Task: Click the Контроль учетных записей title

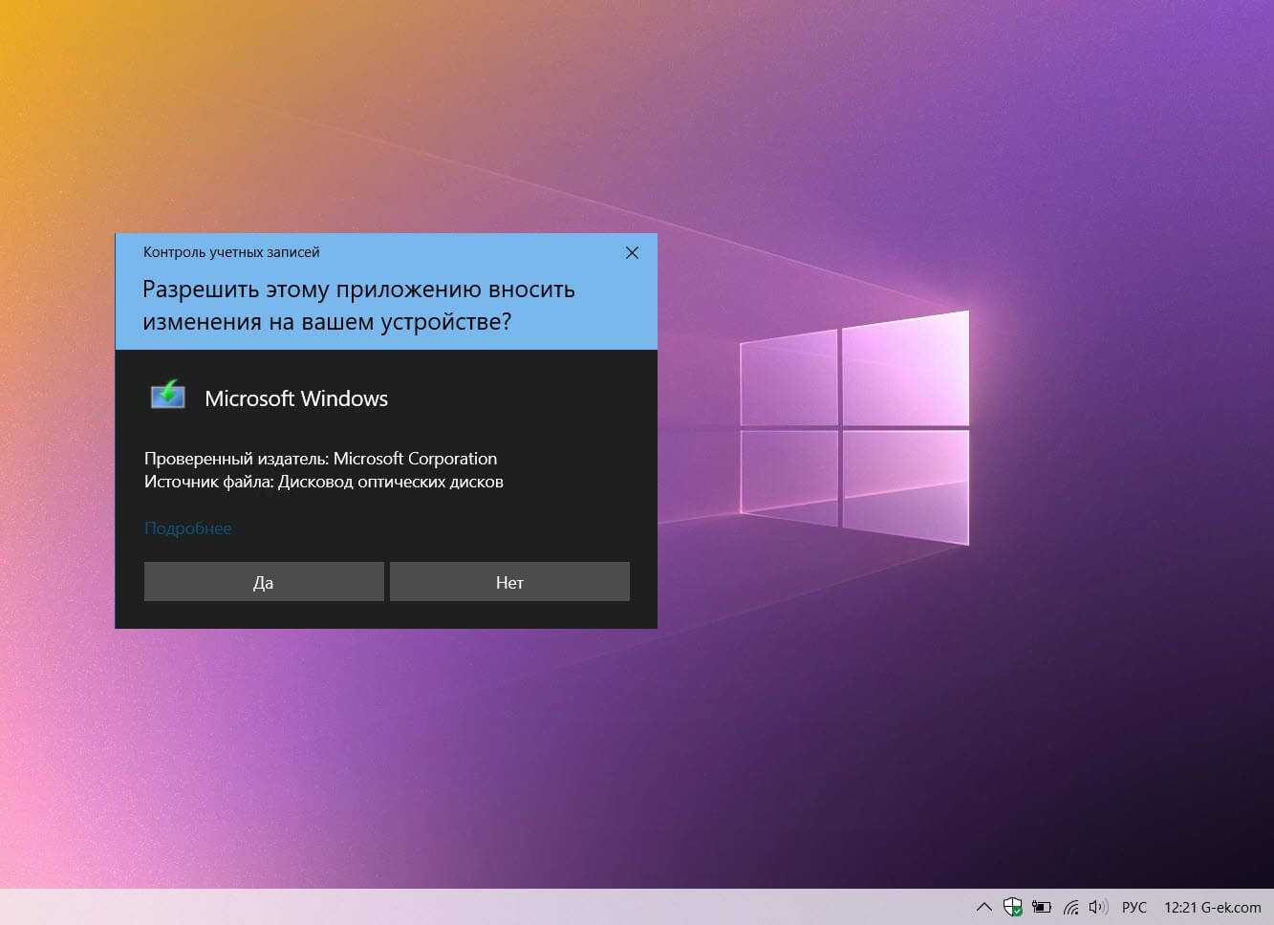Action: (231, 252)
